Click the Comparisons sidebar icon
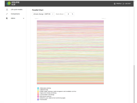Image resolution: width=137 pixels, height=103 pixels. 7,14
